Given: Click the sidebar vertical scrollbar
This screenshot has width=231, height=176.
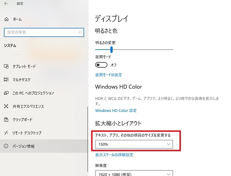Looking at the screenshot, I should point(87,139).
